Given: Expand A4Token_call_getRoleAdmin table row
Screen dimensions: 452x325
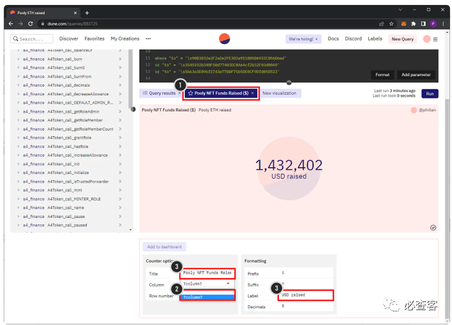Looking at the screenshot, I should point(19,111).
